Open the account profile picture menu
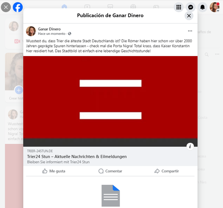 [215, 7]
